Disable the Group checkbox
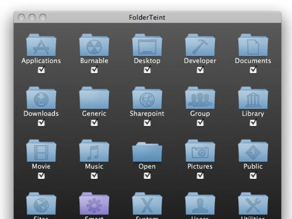Screen dimensions: 292x219 coord(200,123)
